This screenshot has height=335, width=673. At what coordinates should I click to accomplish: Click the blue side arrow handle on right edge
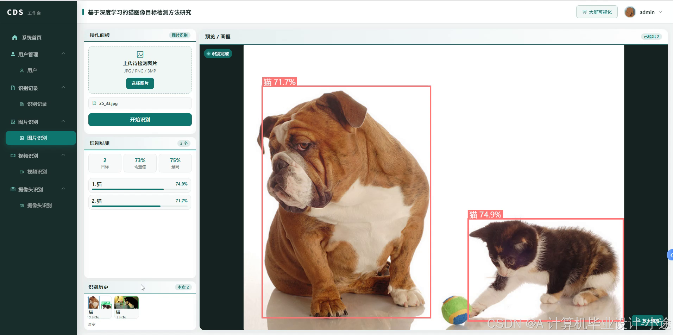pyautogui.click(x=670, y=255)
